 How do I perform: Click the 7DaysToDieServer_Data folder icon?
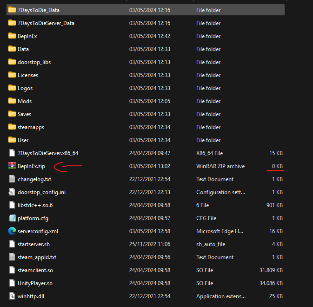pyautogui.click(x=12, y=23)
